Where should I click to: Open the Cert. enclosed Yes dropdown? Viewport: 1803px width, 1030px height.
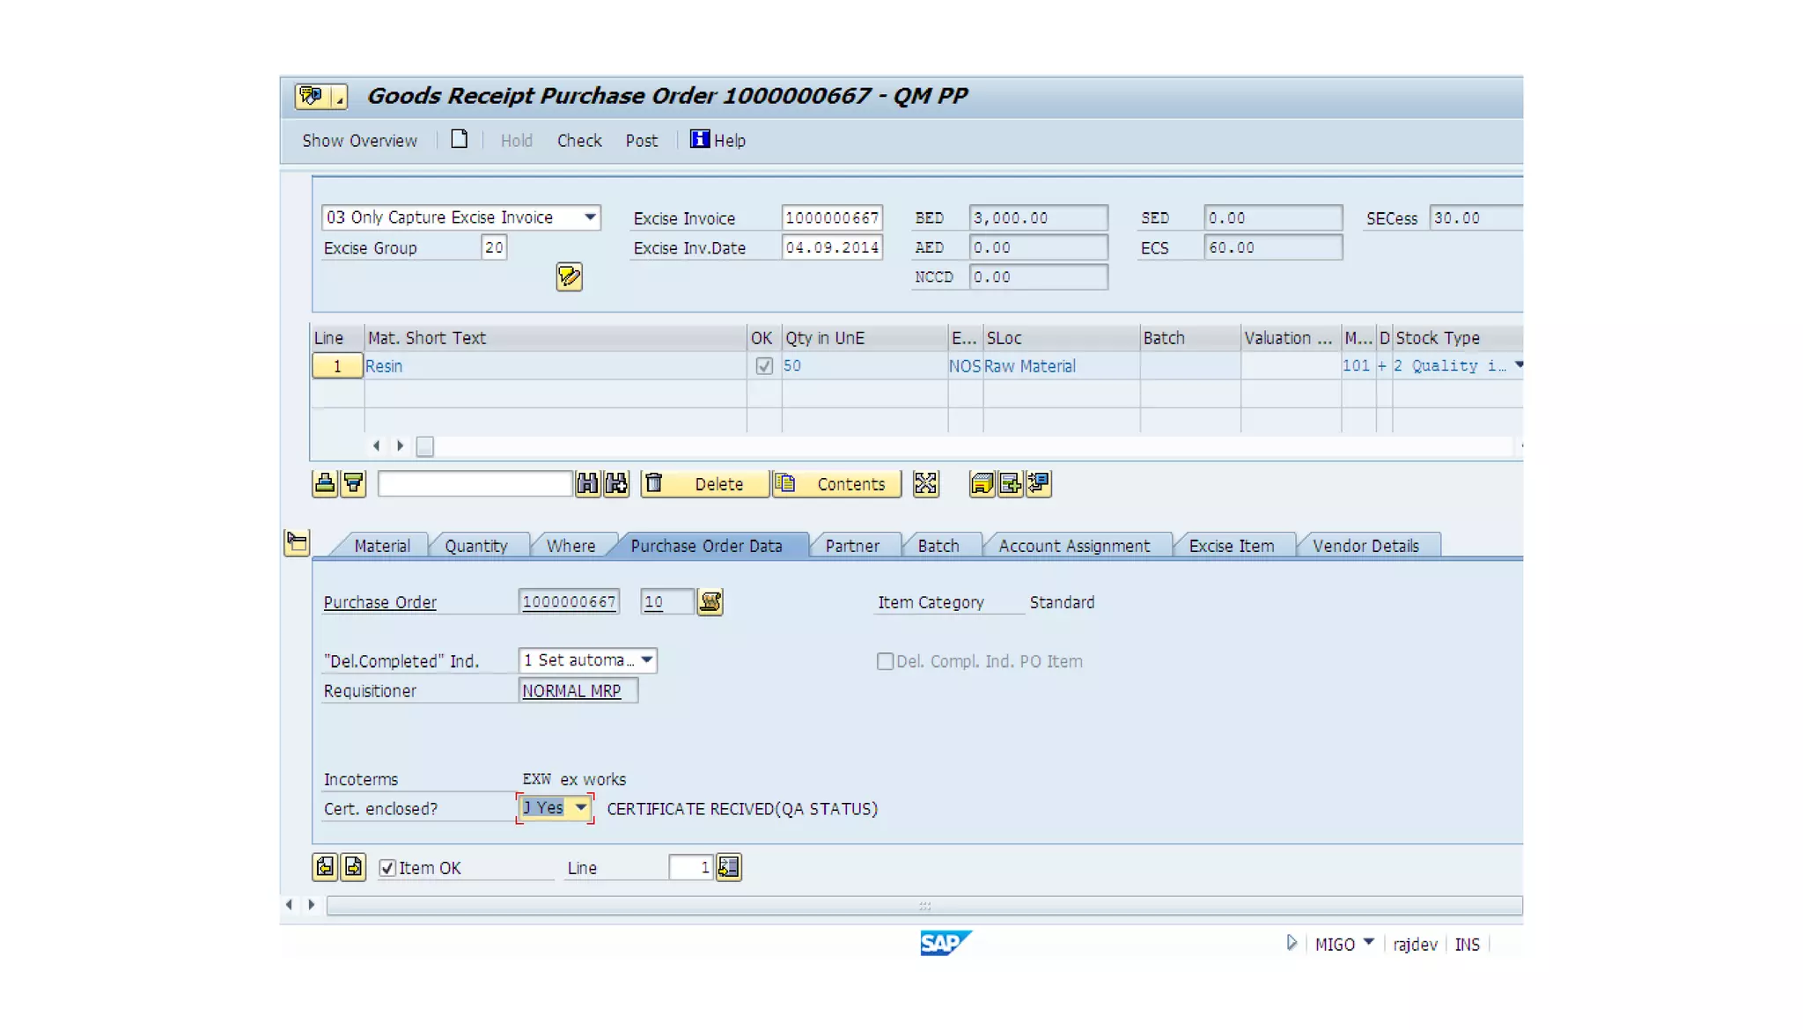point(580,807)
